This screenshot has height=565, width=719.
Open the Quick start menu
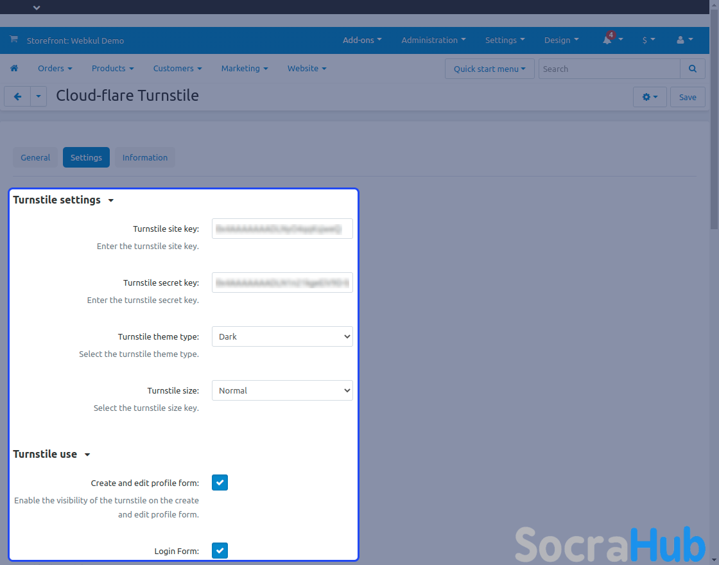[489, 69]
